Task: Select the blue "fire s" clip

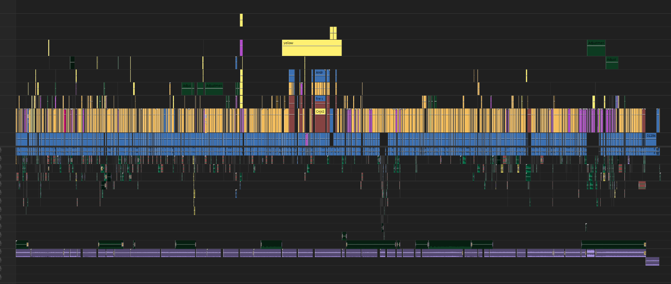Action: click(x=320, y=99)
